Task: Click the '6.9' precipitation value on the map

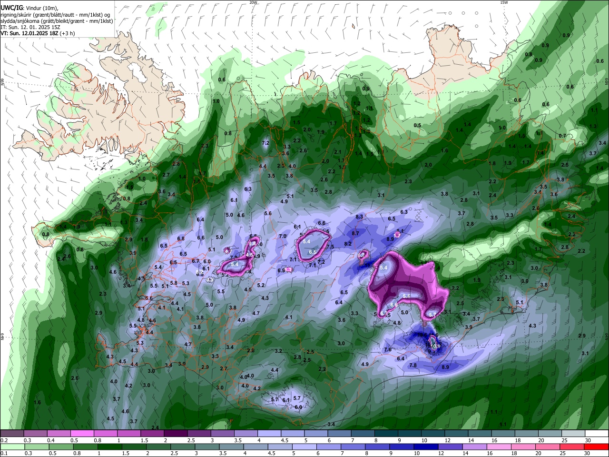Action: (x=281, y=270)
